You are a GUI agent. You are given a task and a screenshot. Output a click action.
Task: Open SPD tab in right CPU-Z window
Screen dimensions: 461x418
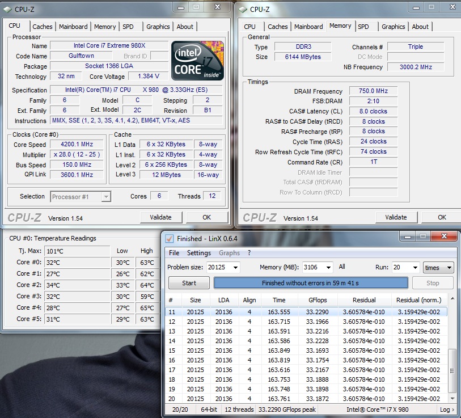(363, 27)
